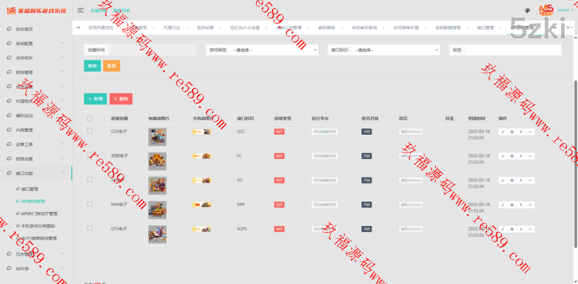Delete the 发财电子 row with the X icon

point(530,156)
